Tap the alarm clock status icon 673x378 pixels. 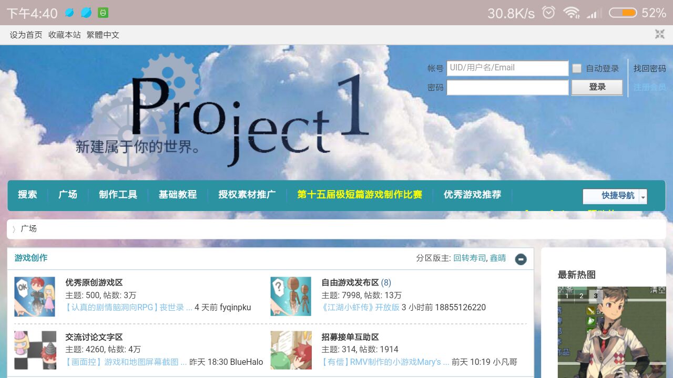548,13
